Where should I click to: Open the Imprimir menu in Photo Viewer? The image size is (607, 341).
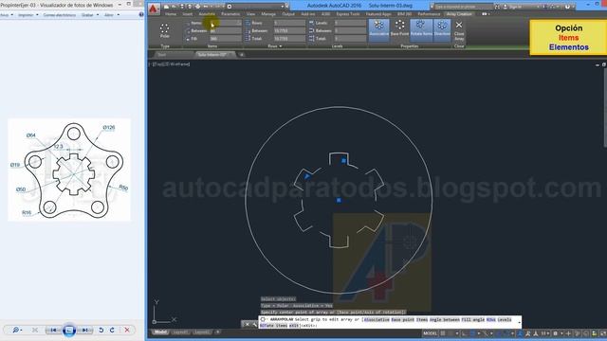pos(28,15)
